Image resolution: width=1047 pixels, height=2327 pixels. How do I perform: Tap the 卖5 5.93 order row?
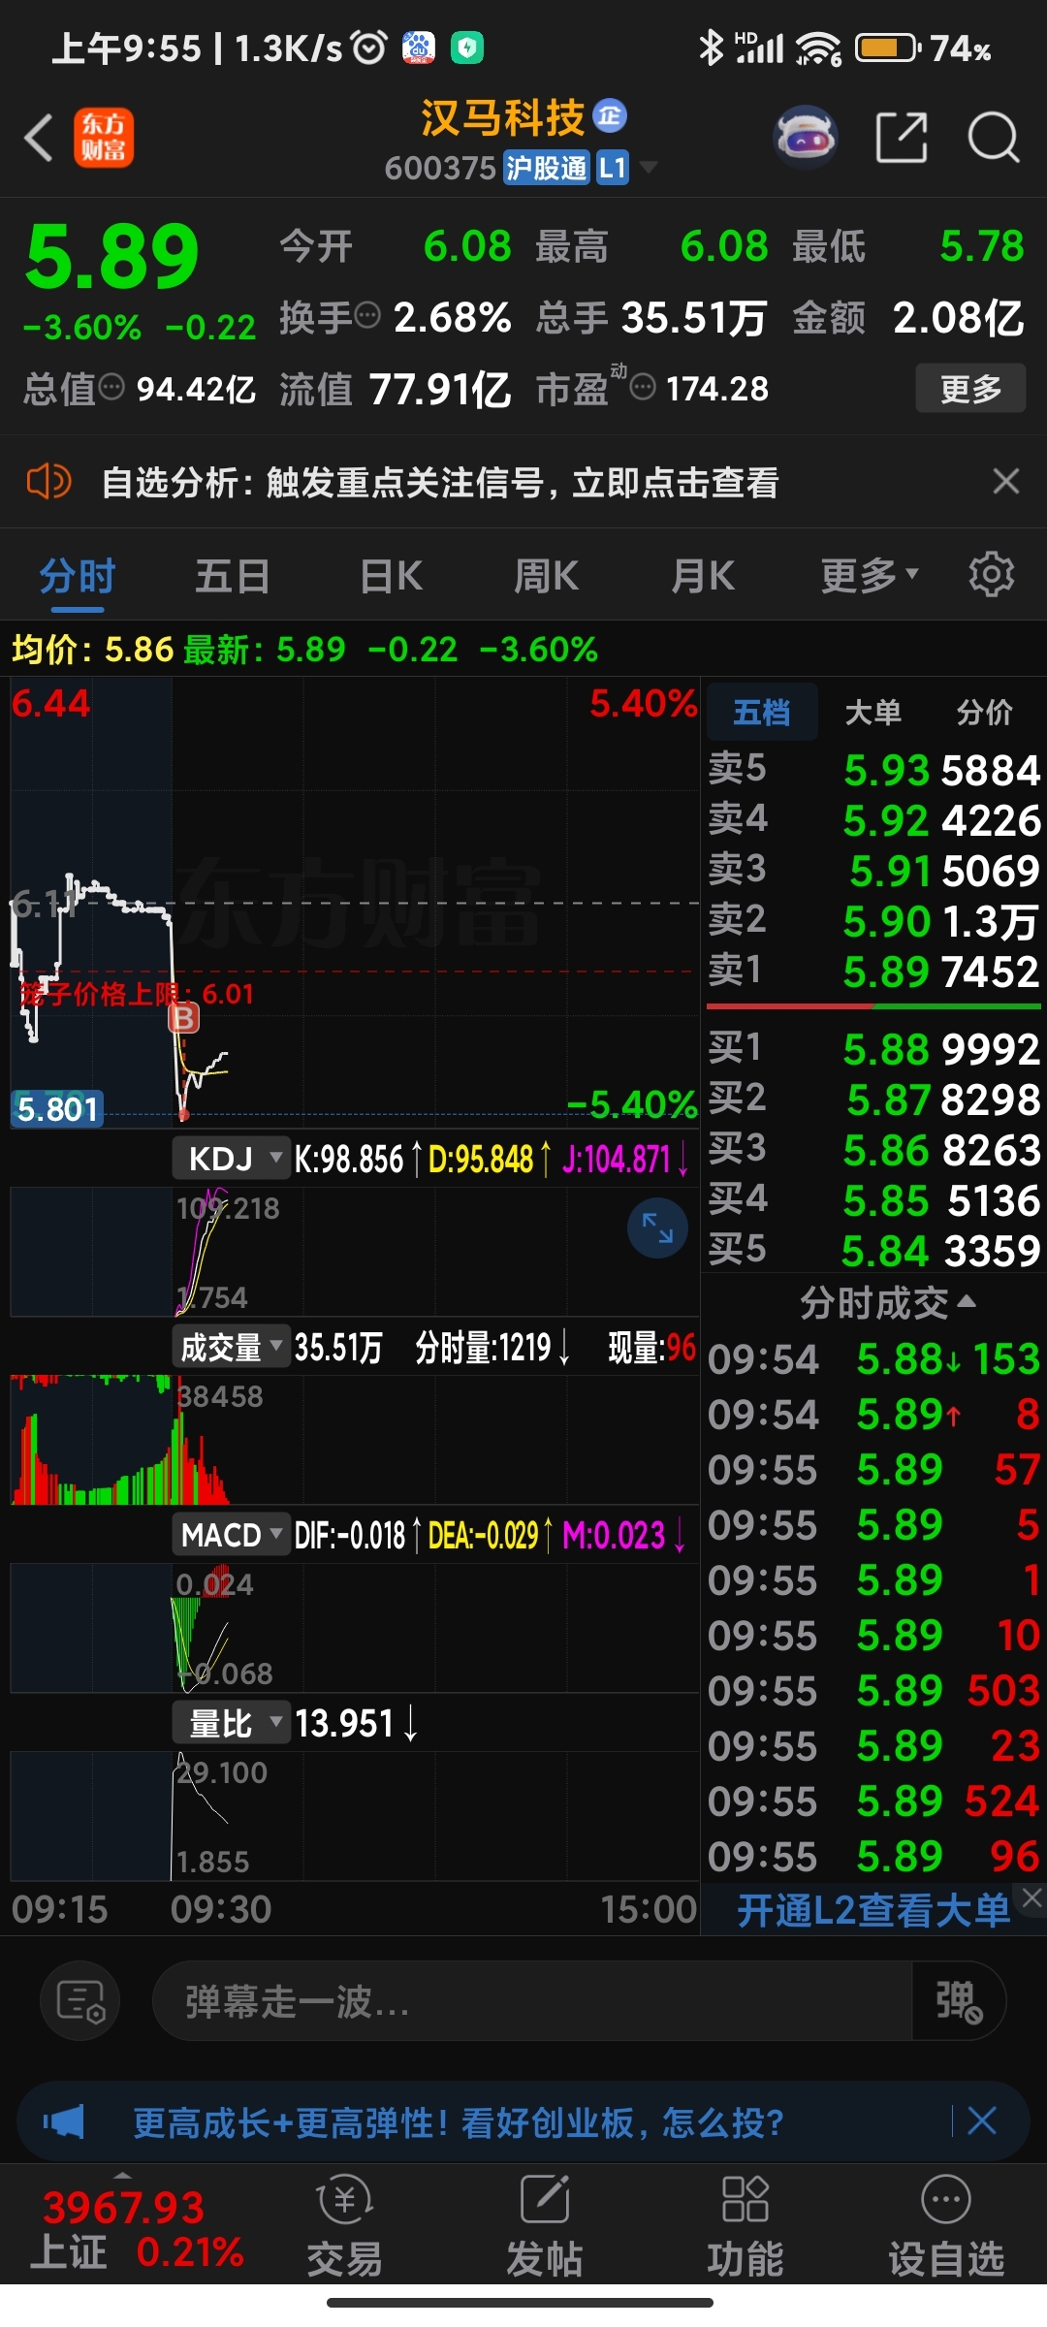point(873,769)
